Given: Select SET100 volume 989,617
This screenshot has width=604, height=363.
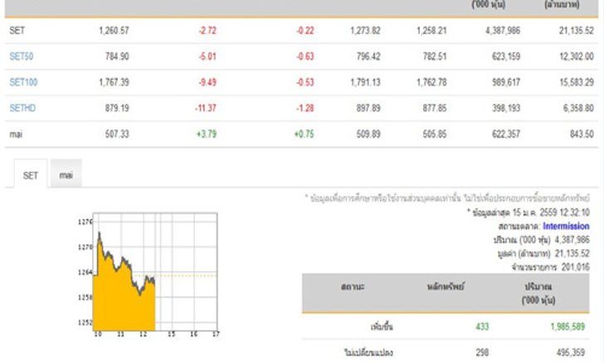Looking at the screenshot, I should point(506,82).
